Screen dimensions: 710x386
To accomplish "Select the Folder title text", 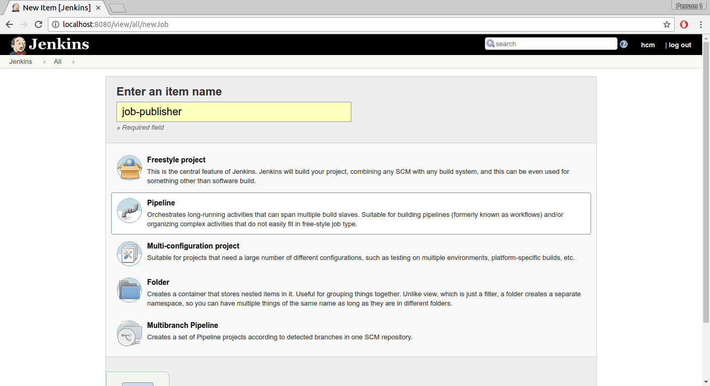I will [158, 282].
